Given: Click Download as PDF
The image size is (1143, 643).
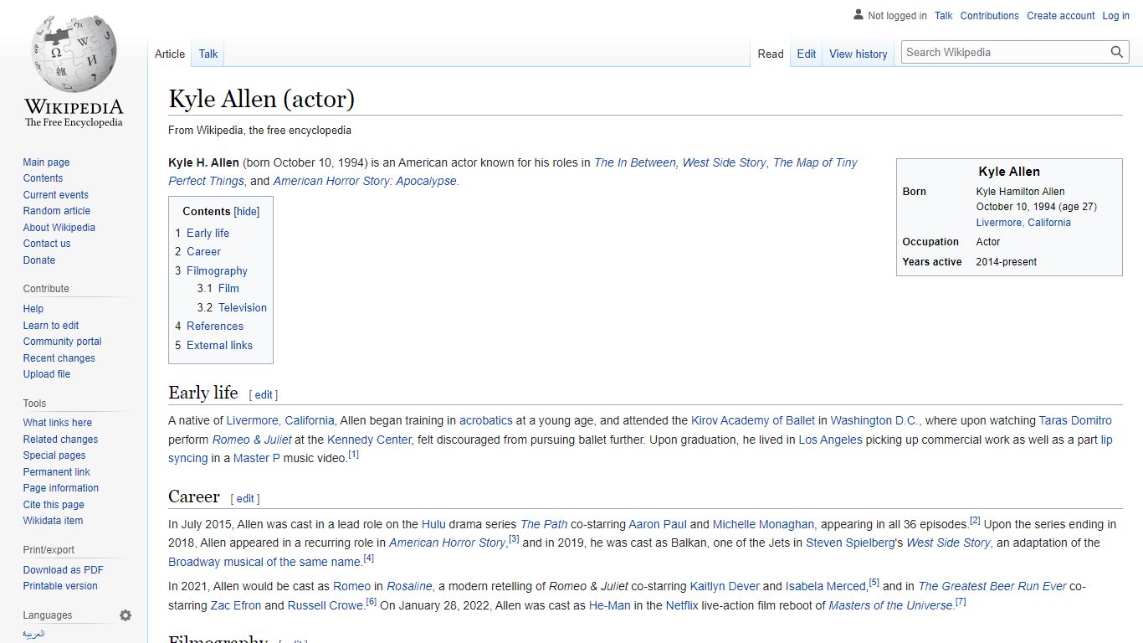Looking at the screenshot, I should pyautogui.click(x=63, y=570).
